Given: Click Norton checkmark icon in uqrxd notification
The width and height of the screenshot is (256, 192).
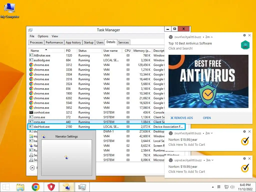Looking at the screenshot, I should click(x=245, y=168).
